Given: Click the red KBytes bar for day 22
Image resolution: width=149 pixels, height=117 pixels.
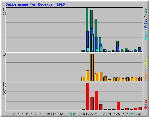Looking at the screenshot, I should pos(101,107).
